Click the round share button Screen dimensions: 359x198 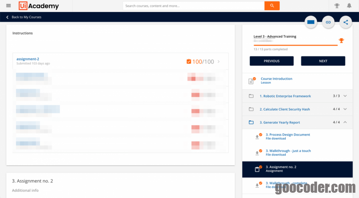[x=346, y=22]
